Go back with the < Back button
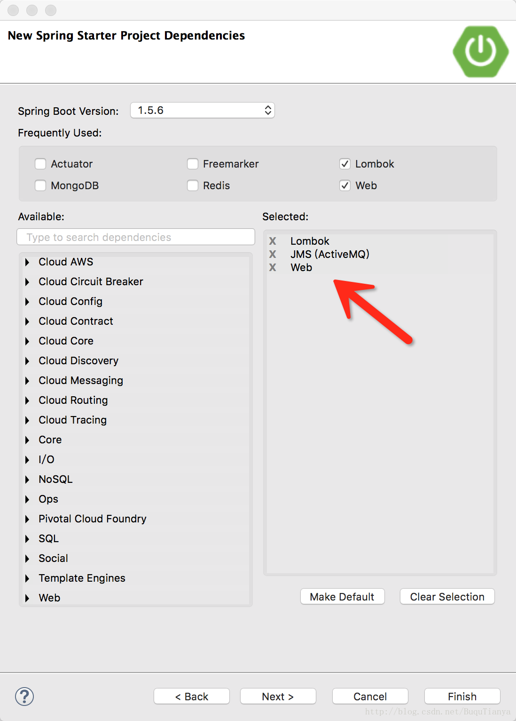 pyautogui.click(x=192, y=697)
